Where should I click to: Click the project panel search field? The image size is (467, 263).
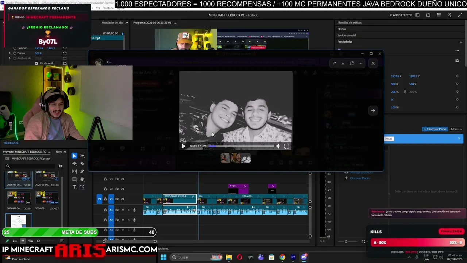(x=31, y=166)
